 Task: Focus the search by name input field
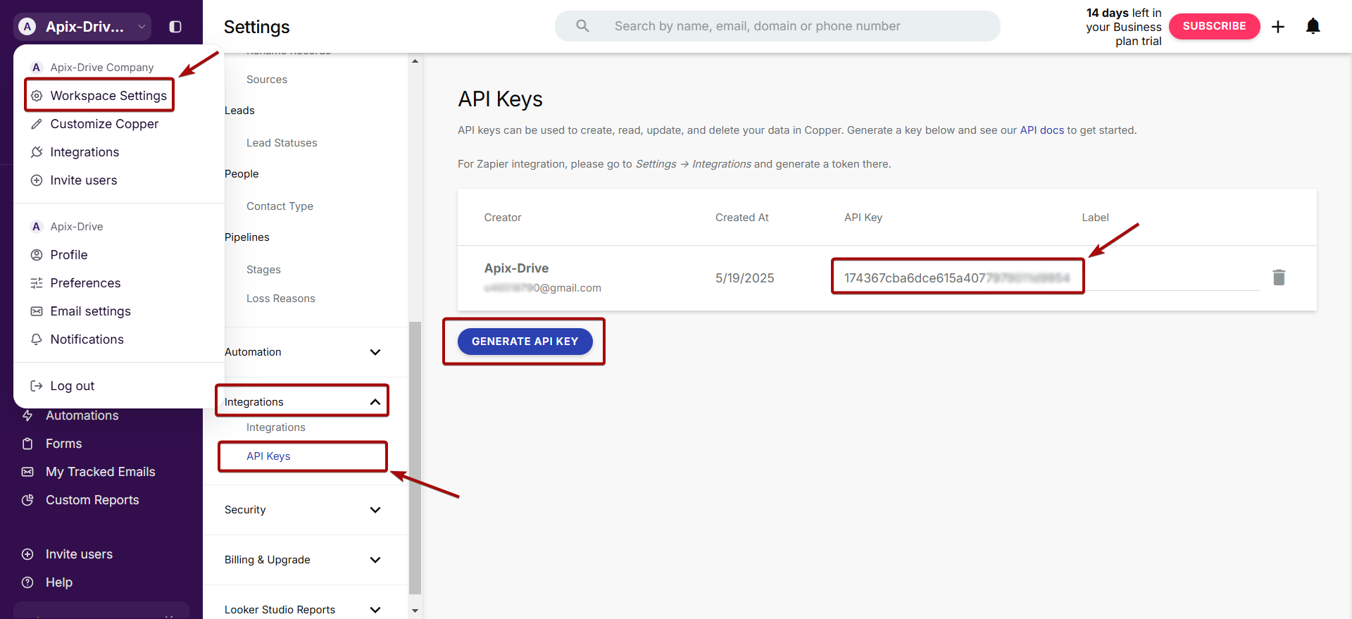click(777, 26)
